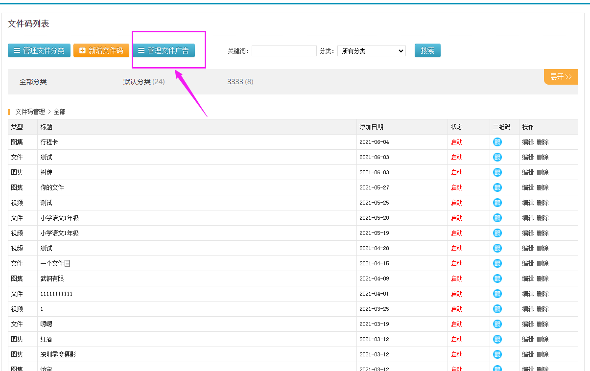
Task: Toggle 启动 status of 行程卡
Action: pyautogui.click(x=456, y=142)
